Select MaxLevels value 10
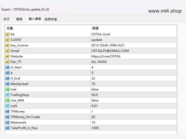Screen dimensions: 186x139 (133, 122)
